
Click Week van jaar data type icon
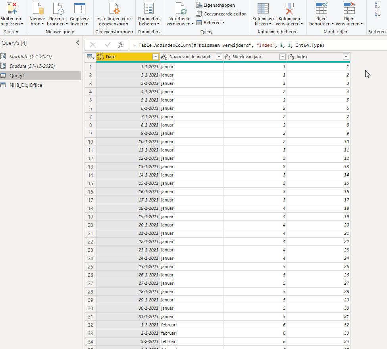point(227,57)
